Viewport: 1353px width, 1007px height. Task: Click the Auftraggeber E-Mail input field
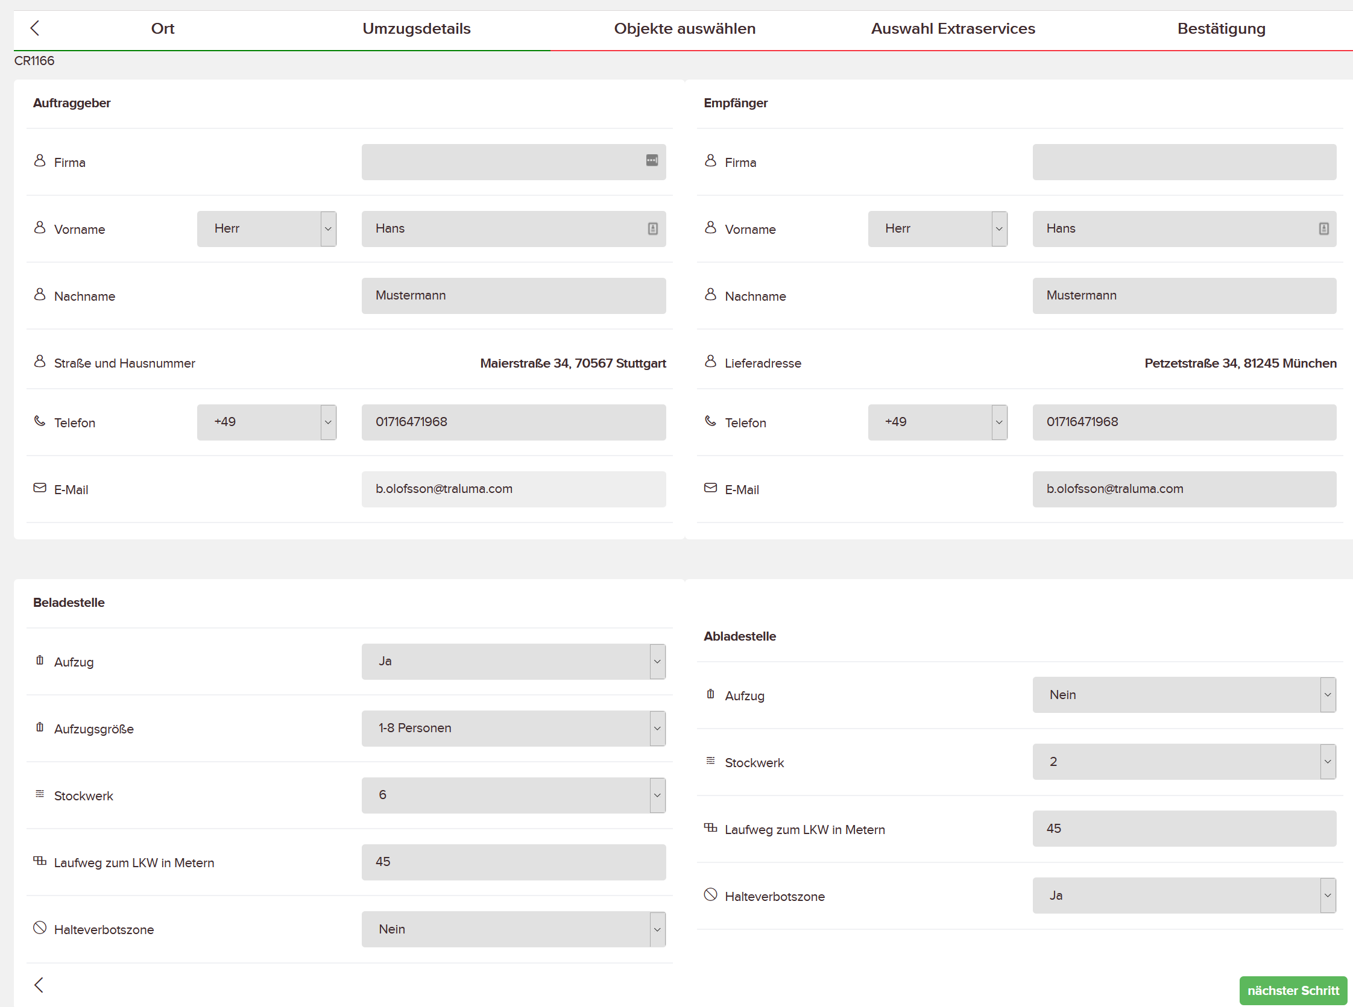pyautogui.click(x=513, y=489)
